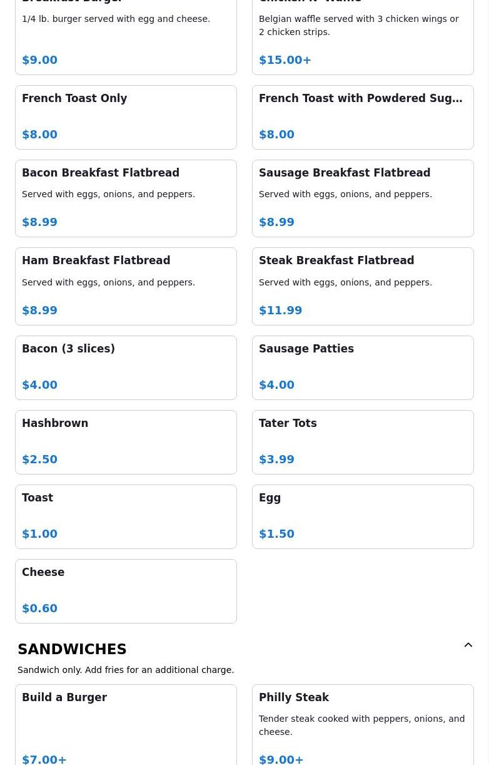The width and height of the screenshot is (489, 765).
Task: Collapse the Sandwiches section chevron
Action: [x=468, y=645]
